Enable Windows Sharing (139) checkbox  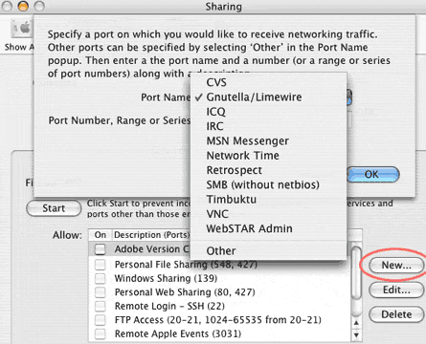pos(101,278)
